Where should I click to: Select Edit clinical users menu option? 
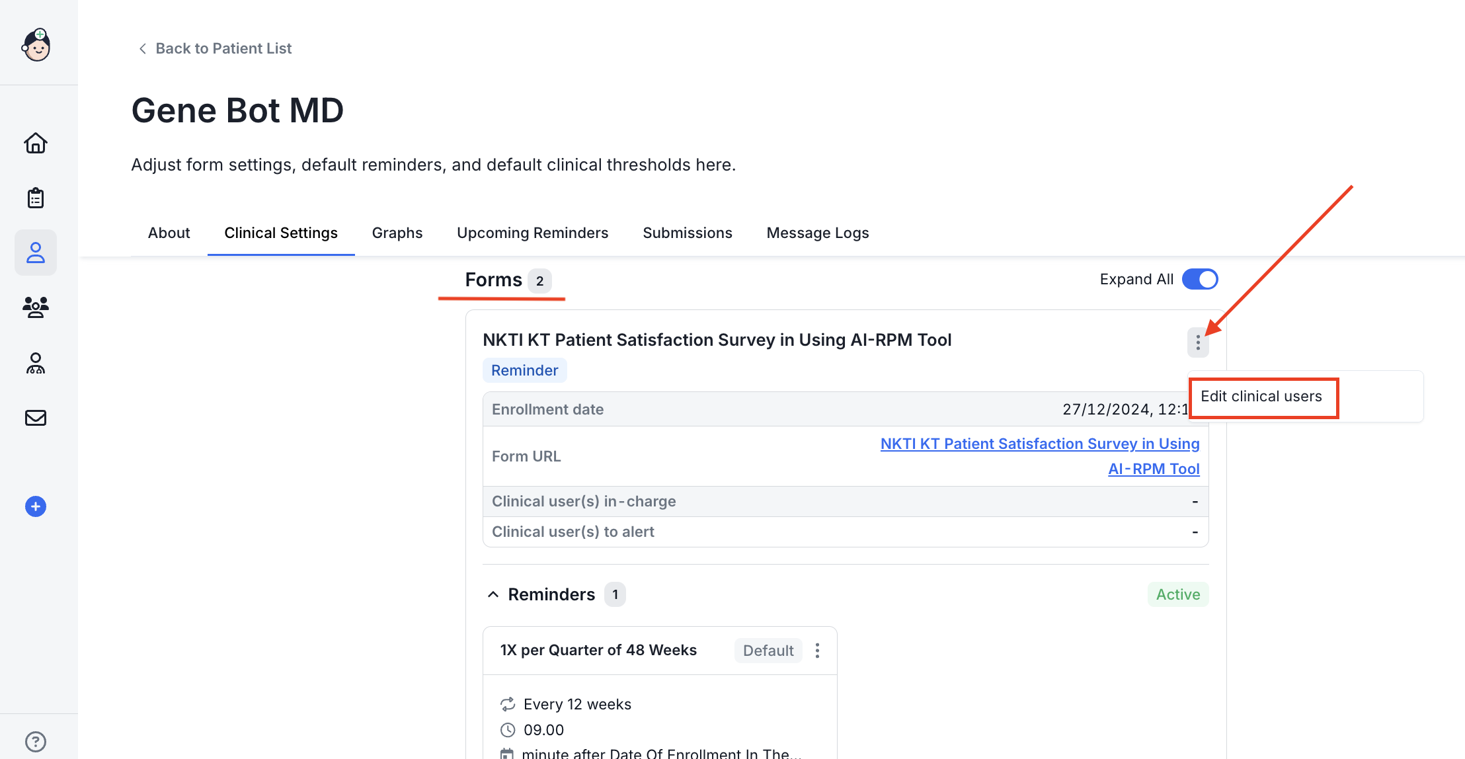point(1261,397)
